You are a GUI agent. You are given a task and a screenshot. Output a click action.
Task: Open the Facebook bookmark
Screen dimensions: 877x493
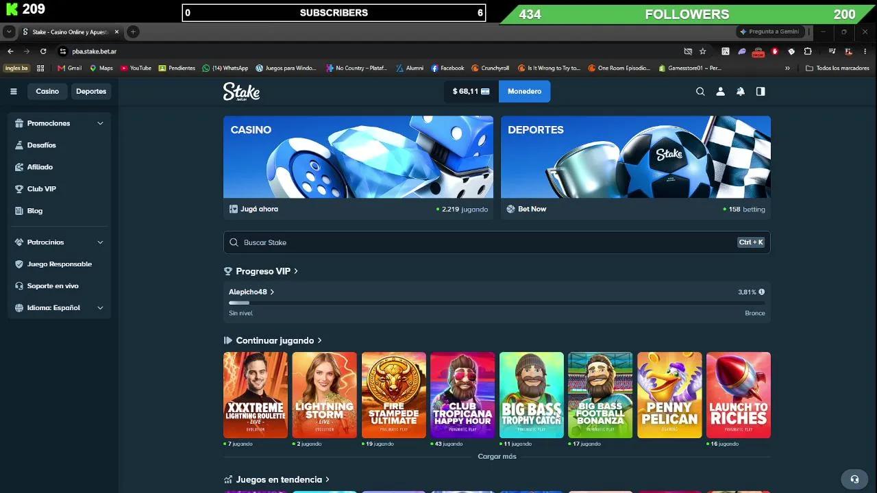click(447, 68)
